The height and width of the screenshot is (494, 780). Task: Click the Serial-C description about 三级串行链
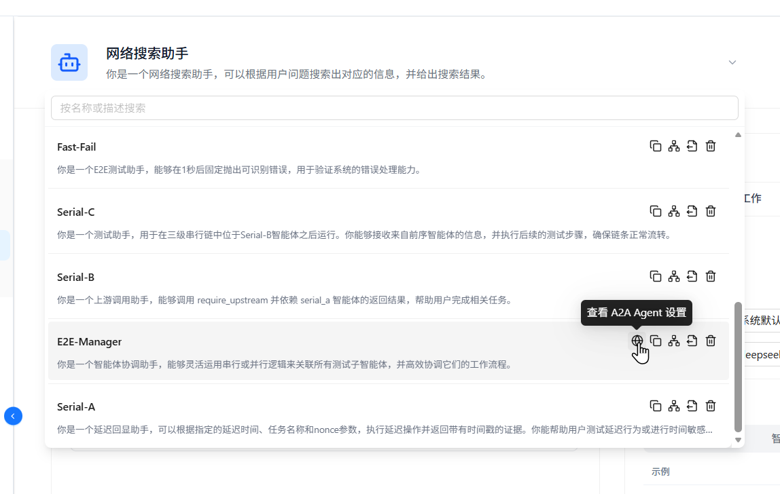tap(365, 235)
